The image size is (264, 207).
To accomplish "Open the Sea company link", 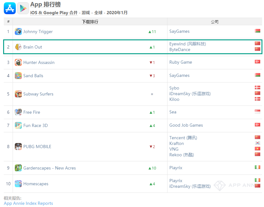I will 173,112.
